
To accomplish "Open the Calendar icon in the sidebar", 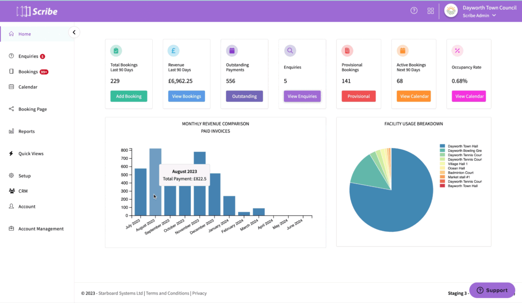I will [x=11, y=87].
